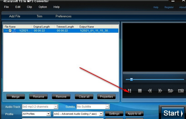The height and width of the screenshot is (119, 186).
Task: Skip forward in the preview player
Action: coord(160,91)
